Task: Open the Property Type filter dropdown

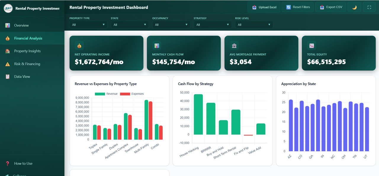Action: click(x=88, y=25)
